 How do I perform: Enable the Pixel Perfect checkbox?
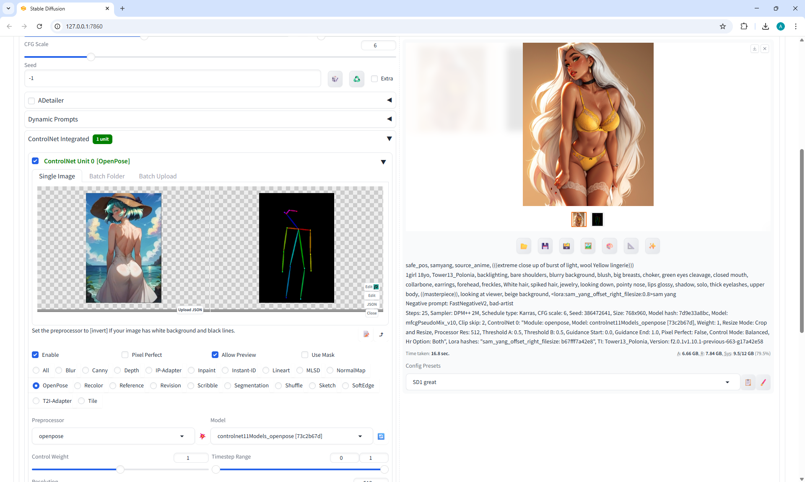point(125,355)
